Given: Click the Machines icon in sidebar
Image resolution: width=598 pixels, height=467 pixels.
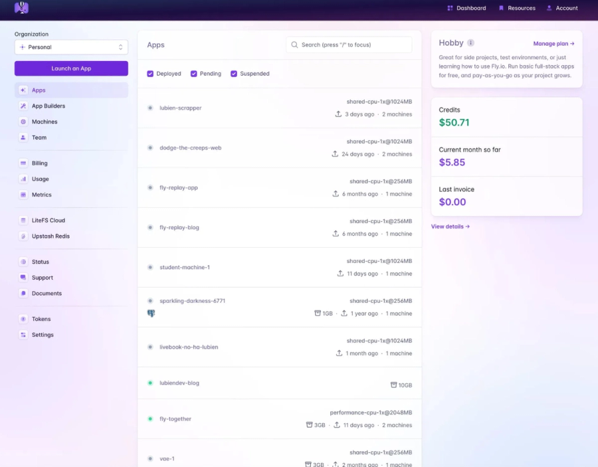Looking at the screenshot, I should click(x=23, y=122).
